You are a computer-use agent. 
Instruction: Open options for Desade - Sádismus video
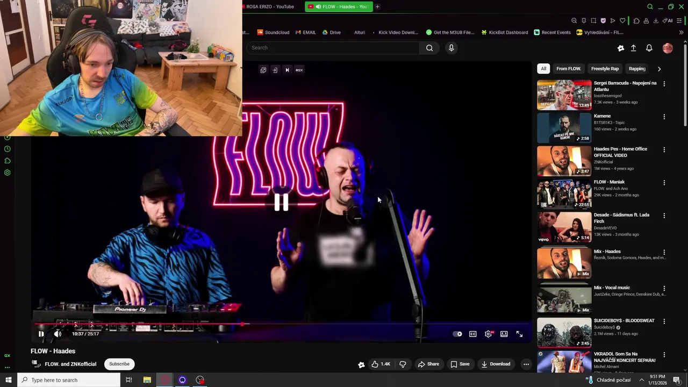click(664, 216)
